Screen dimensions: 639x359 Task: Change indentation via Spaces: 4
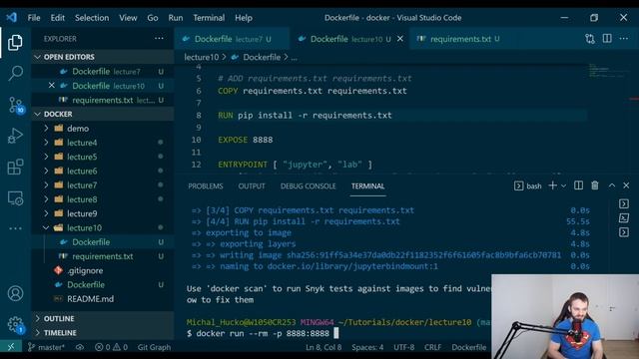click(367, 347)
